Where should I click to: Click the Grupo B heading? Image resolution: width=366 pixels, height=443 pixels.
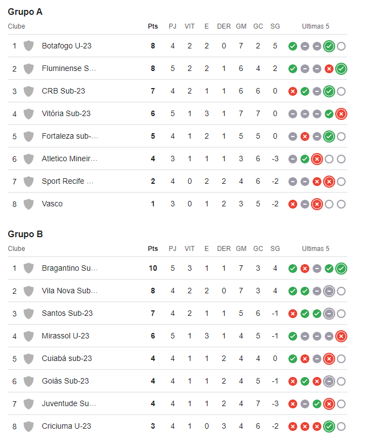point(25,234)
